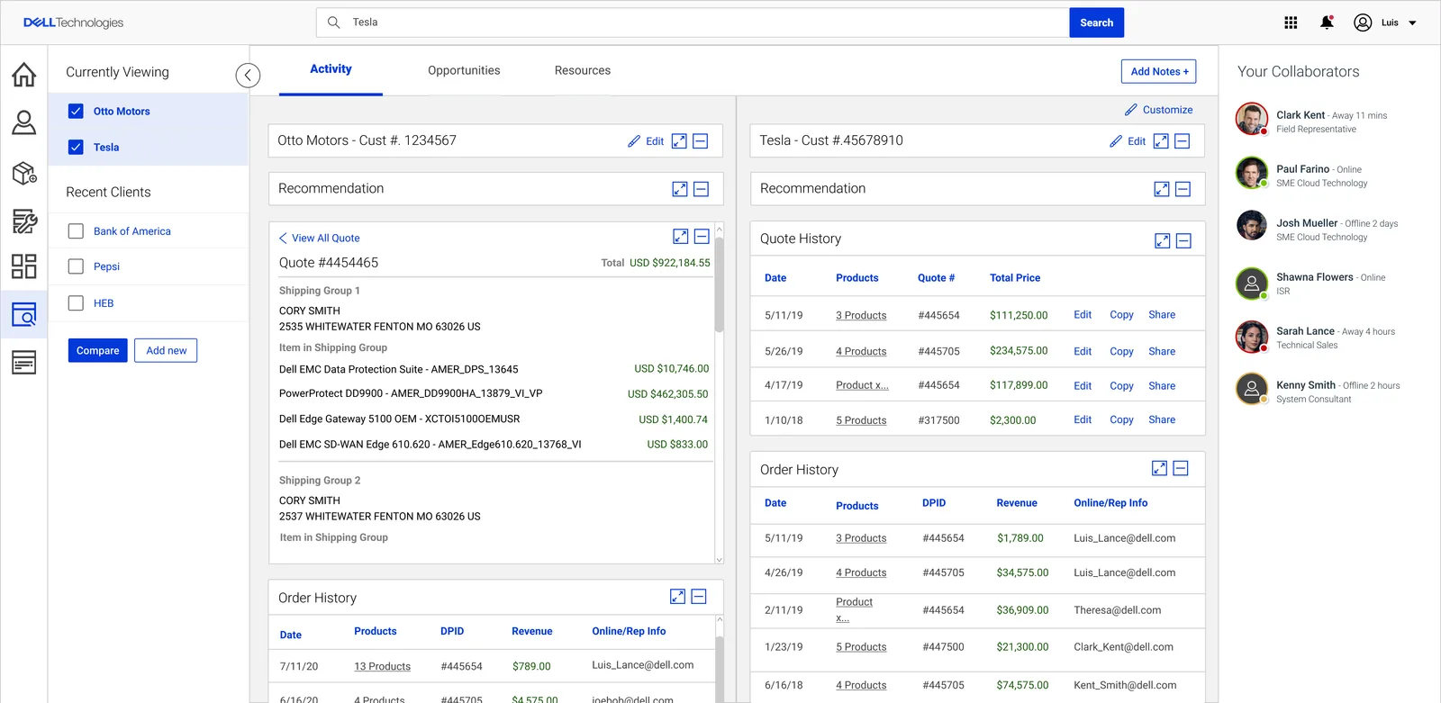1441x703 pixels.
Task: Open Clark Kent's collaborator avatar
Action: pyautogui.click(x=1252, y=119)
